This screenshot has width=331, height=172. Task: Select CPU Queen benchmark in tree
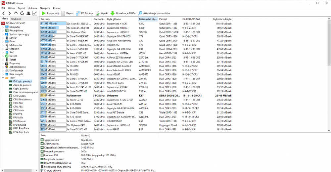(x=19, y=96)
